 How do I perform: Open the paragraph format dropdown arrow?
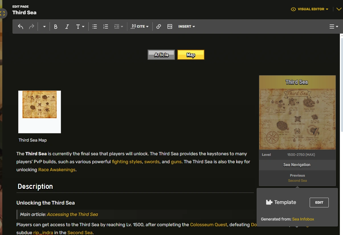tap(44, 26)
